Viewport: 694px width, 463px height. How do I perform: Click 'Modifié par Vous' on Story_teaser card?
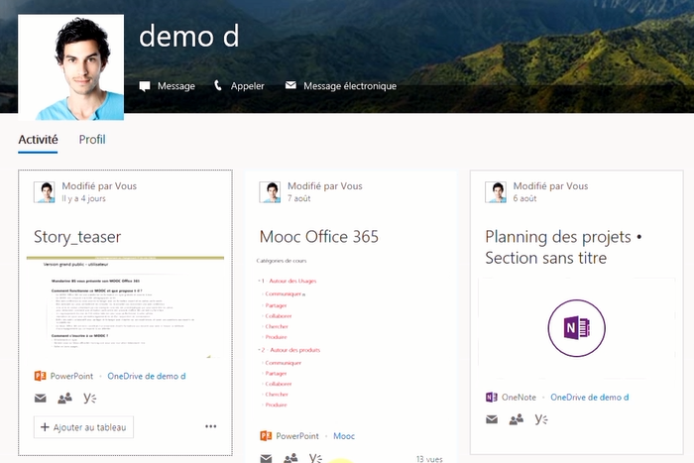(99, 186)
